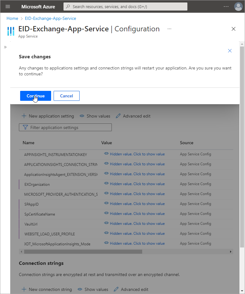The image size is (245, 294).
Task: Click New application setting plus icon
Action: [24, 116]
